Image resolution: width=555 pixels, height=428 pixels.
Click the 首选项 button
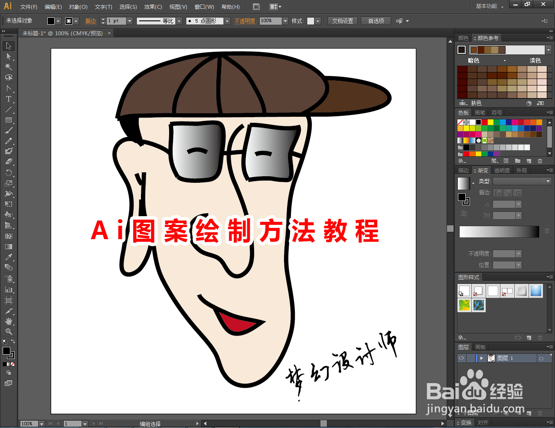(x=375, y=20)
